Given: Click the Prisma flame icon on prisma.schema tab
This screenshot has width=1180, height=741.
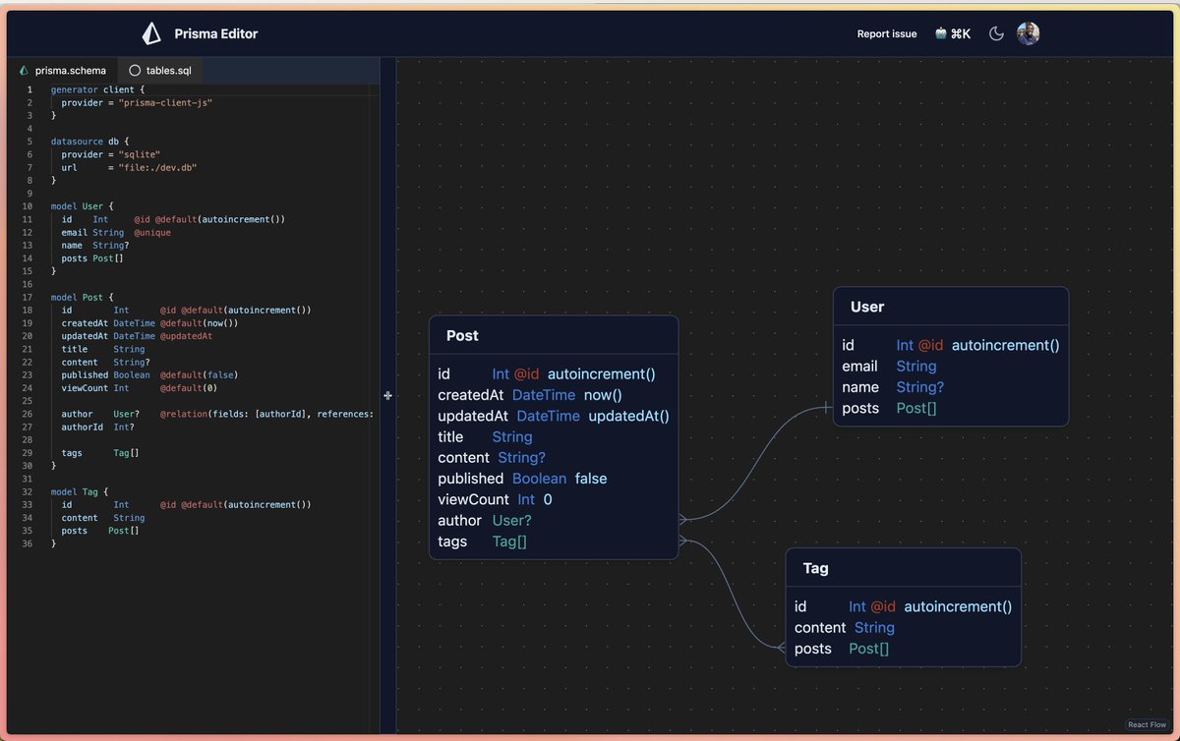Looking at the screenshot, I should 23,70.
